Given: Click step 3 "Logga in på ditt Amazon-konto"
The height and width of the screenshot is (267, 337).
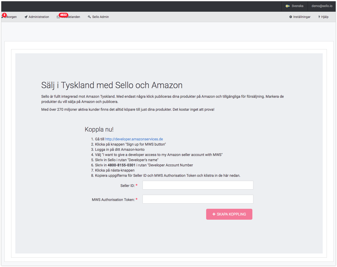Looking at the screenshot, I should [120, 149].
